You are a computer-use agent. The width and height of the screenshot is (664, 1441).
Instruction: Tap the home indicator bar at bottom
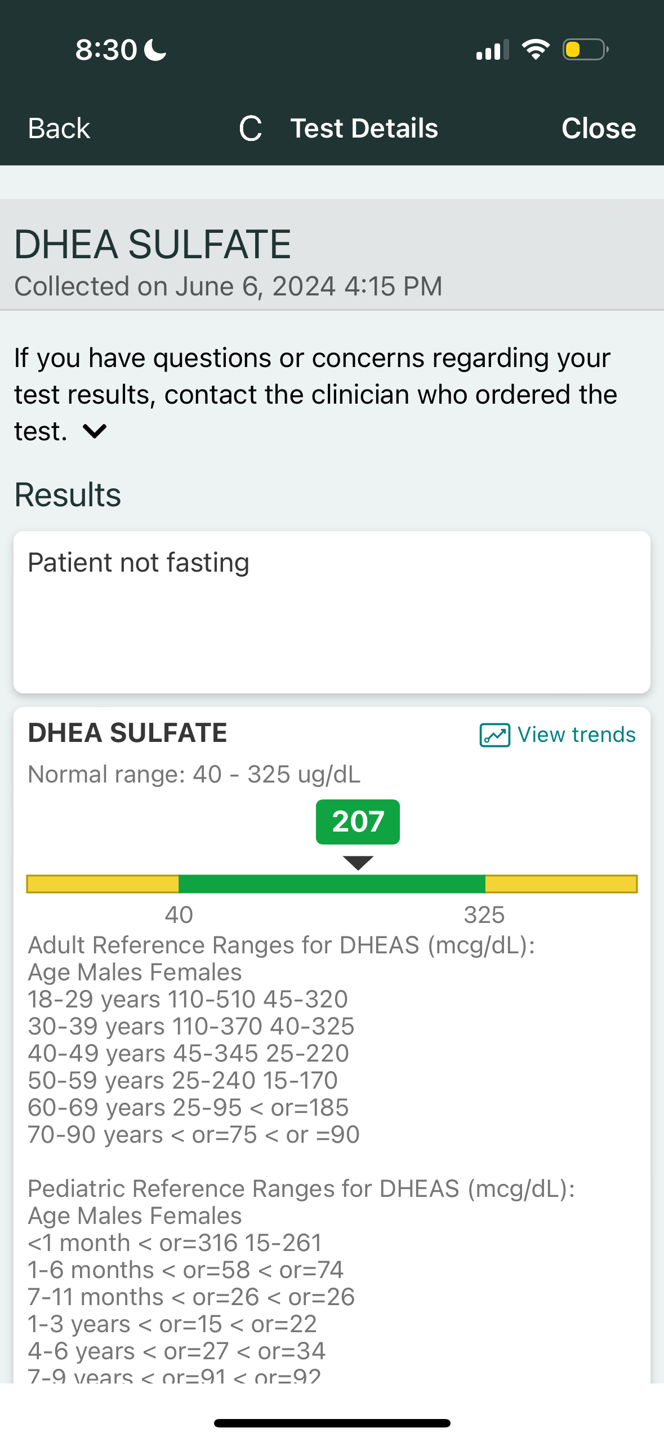(332, 1422)
